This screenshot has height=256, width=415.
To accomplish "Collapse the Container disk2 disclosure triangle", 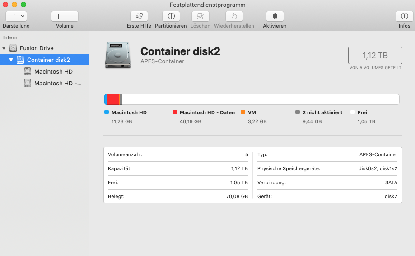I will click(11, 60).
